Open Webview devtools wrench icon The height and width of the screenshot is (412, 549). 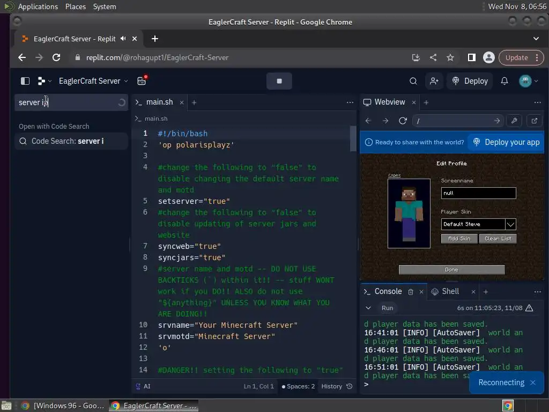[514, 121]
